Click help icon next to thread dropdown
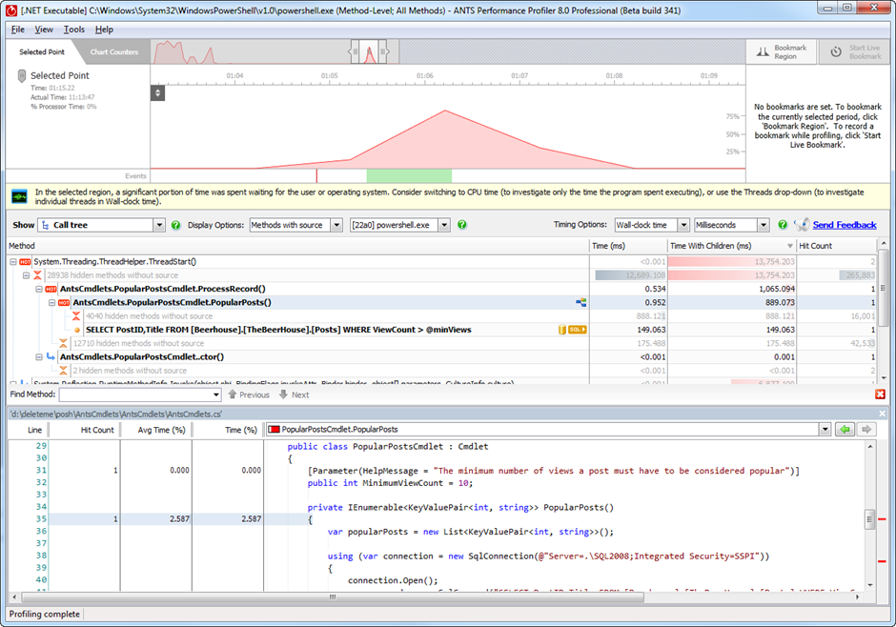 coord(461,225)
